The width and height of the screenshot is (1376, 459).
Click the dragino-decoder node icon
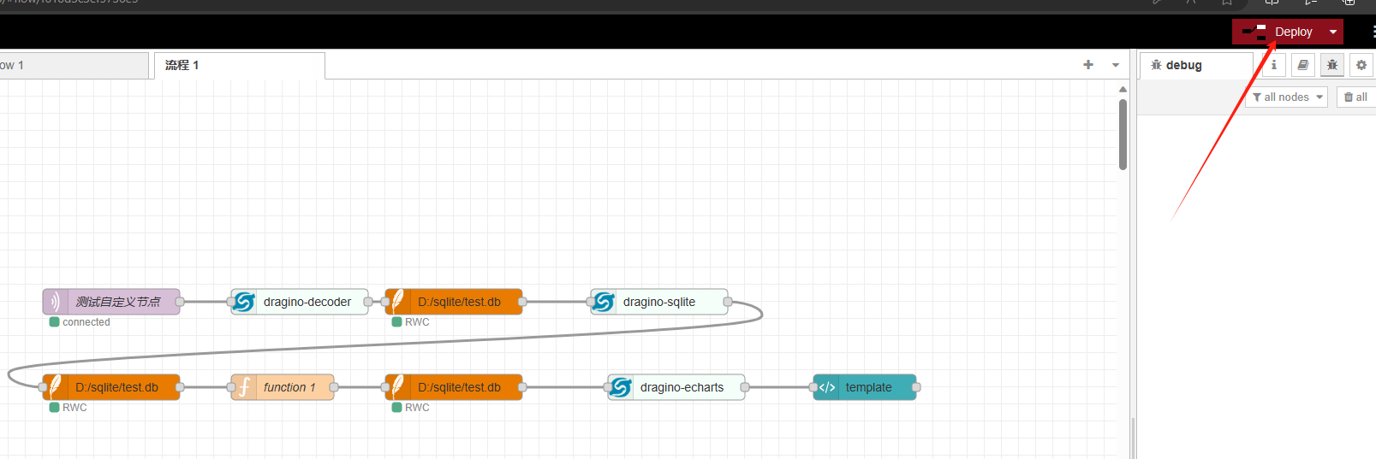coord(244,302)
